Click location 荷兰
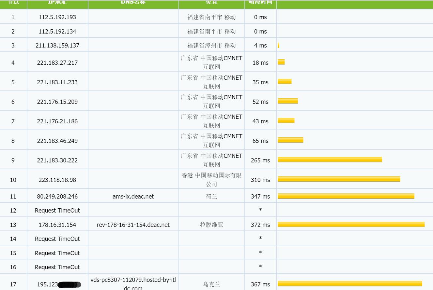Viewport: 433px width, 290px height. [x=211, y=197]
